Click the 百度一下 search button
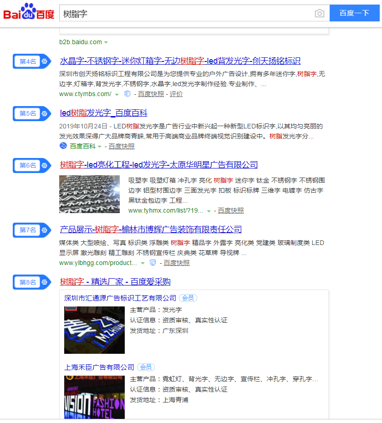382x423 pixels. (x=355, y=13)
